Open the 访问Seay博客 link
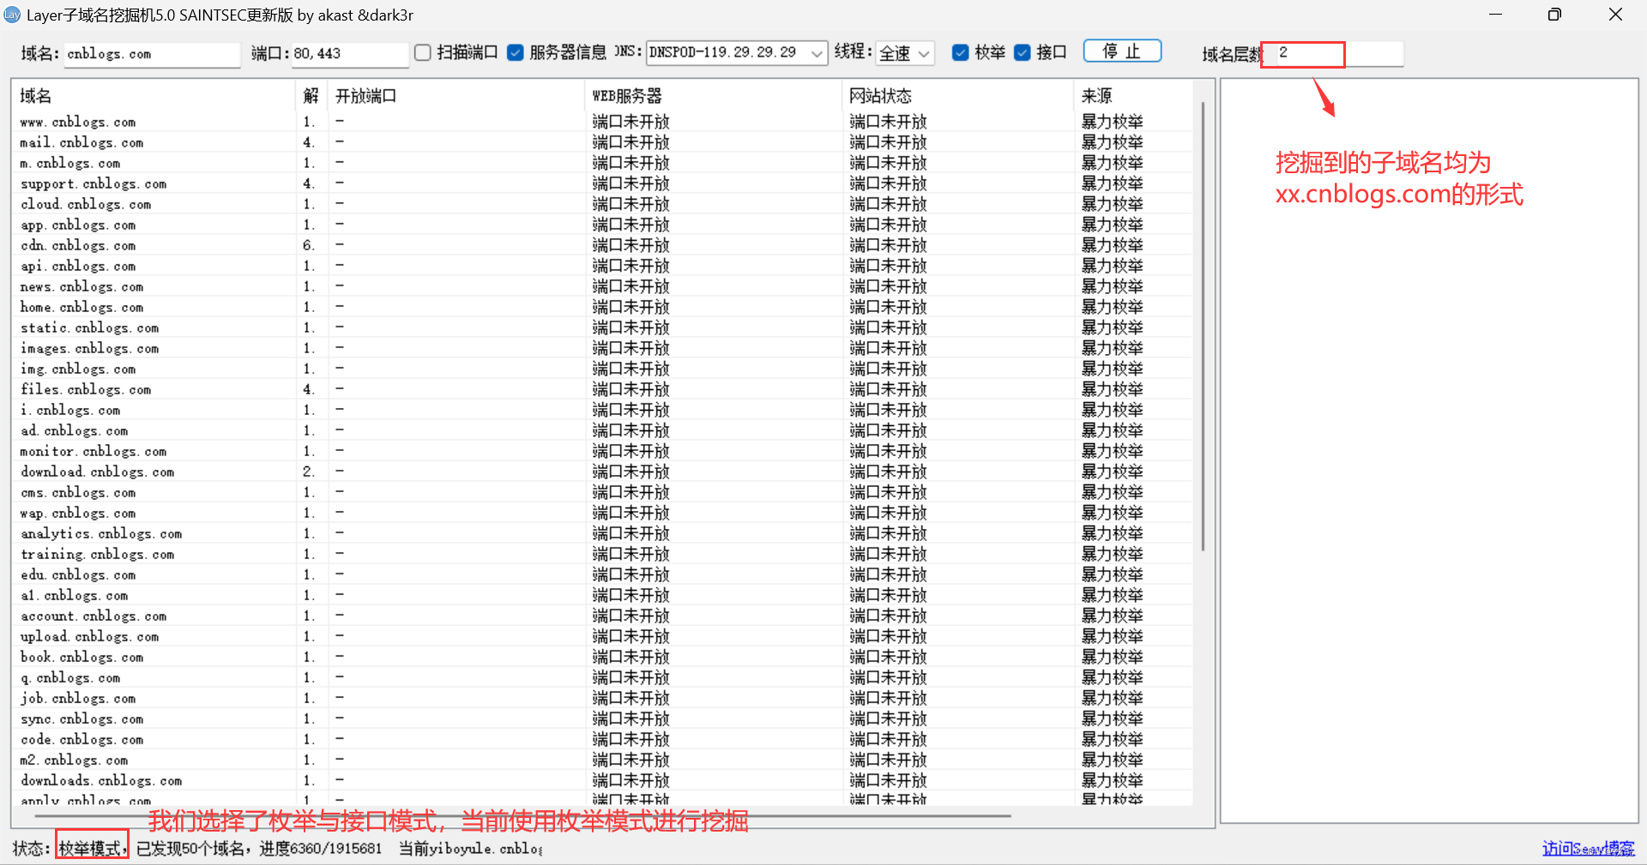 click(x=1589, y=848)
